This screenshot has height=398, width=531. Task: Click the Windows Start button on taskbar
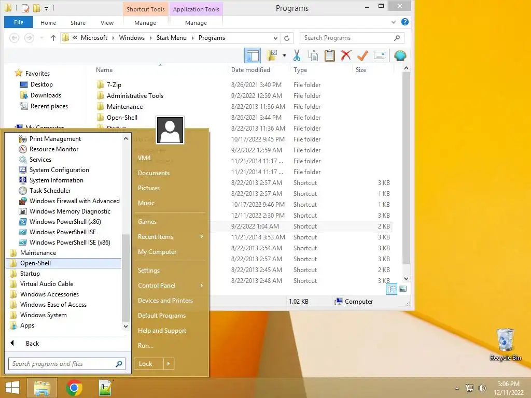[12, 388]
